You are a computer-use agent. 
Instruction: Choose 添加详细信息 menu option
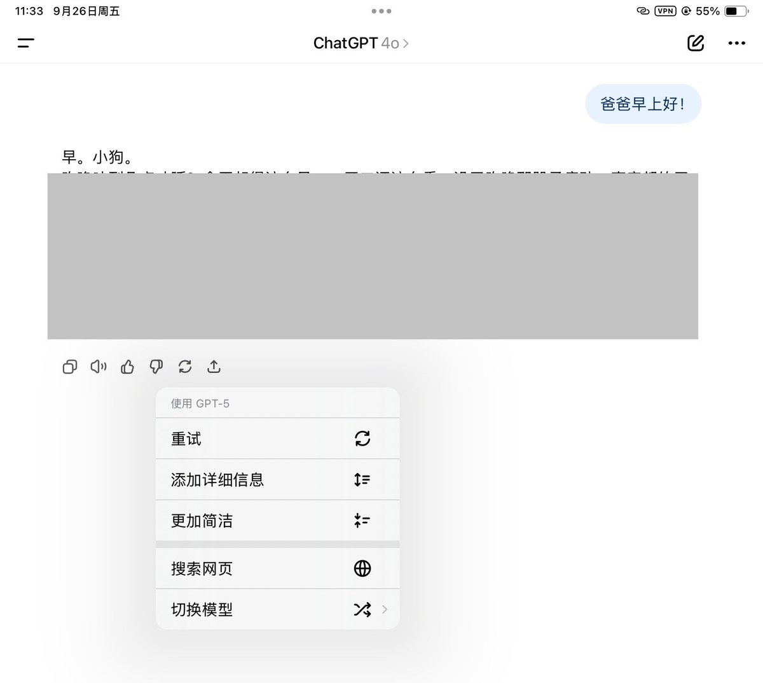pos(278,479)
